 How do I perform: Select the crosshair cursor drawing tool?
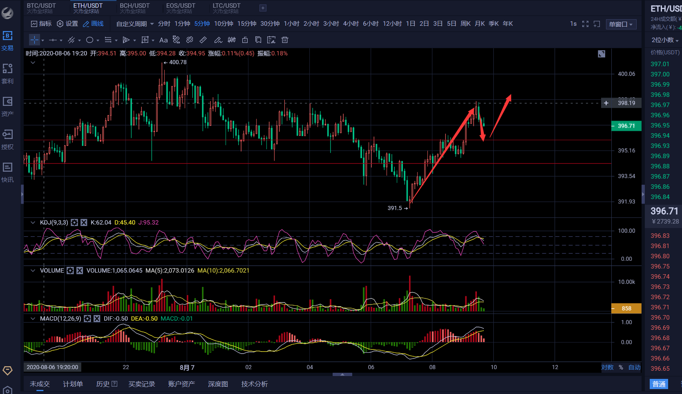click(x=35, y=40)
